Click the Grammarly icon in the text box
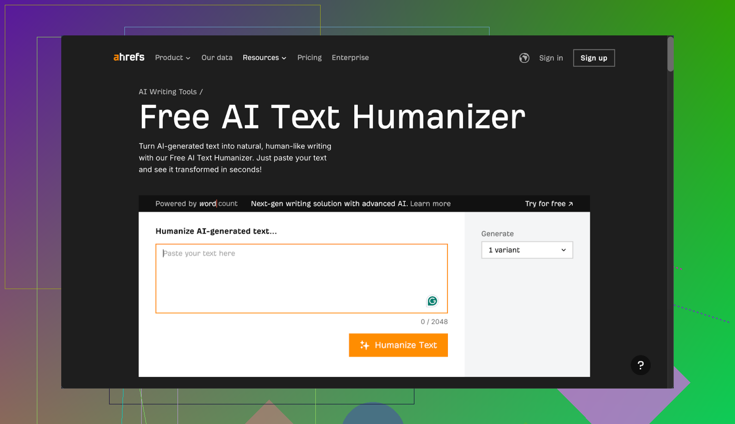The width and height of the screenshot is (735, 424). point(432,301)
